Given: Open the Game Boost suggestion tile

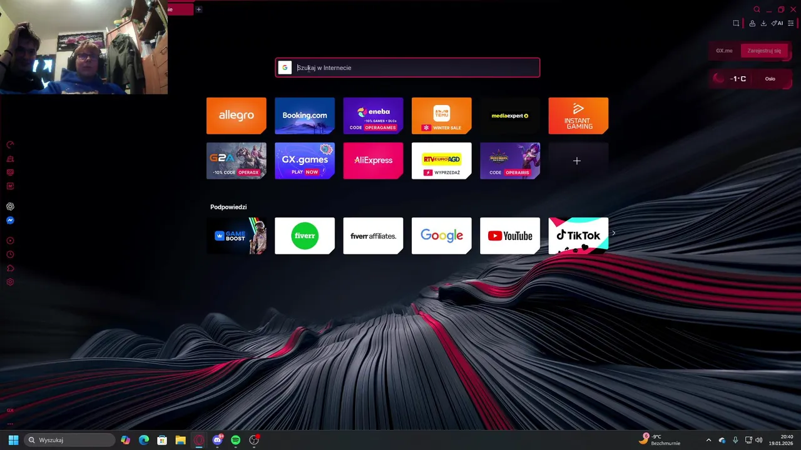Looking at the screenshot, I should tap(236, 236).
